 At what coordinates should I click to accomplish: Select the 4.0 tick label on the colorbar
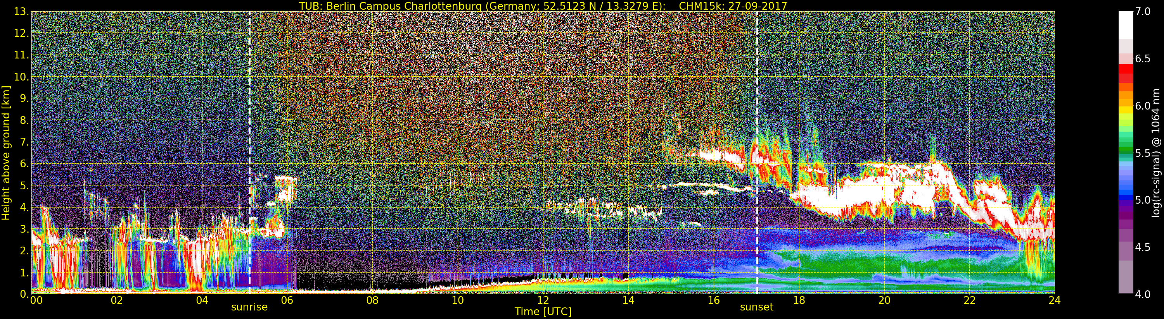point(1143,294)
